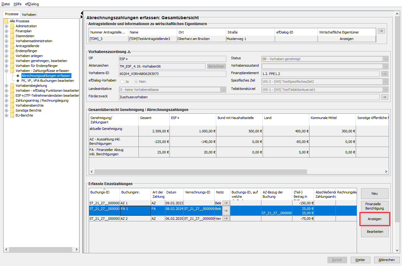Expand the Stammdaten tree node
The height and width of the screenshot is (266, 402).
(6, 36)
